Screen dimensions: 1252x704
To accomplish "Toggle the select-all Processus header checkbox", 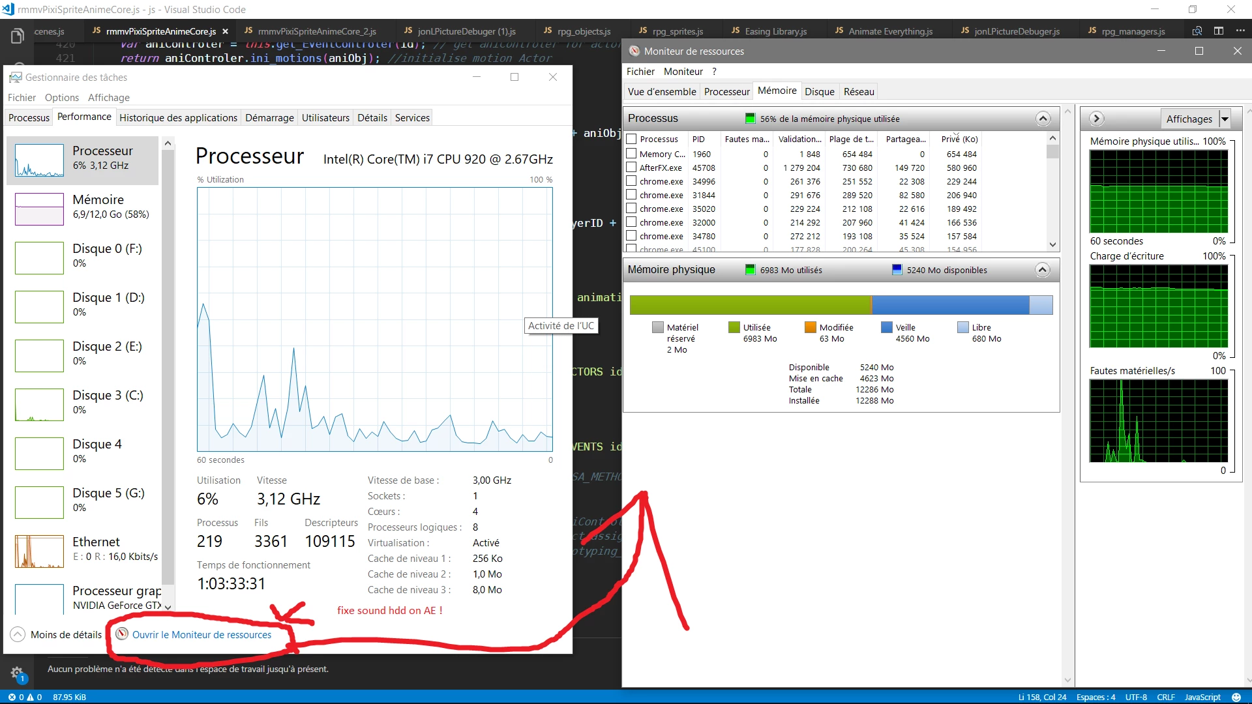I will point(631,139).
